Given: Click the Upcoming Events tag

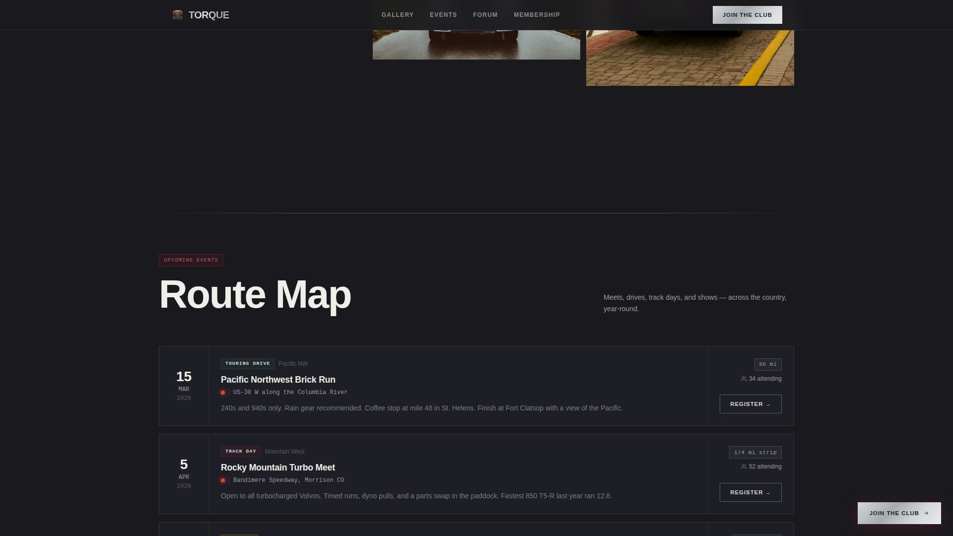Looking at the screenshot, I should coord(191,260).
